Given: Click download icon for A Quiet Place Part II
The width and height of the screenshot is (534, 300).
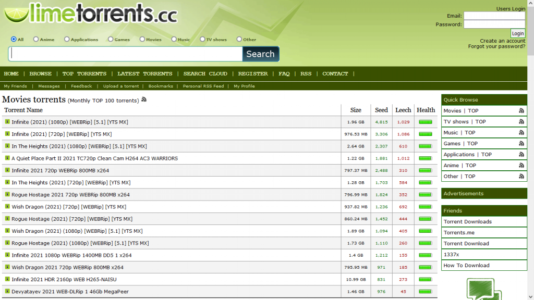Looking at the screenshot, I should [7, 158].
